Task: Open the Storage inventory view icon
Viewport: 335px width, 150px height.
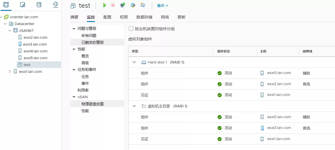Action: (39, 5)
